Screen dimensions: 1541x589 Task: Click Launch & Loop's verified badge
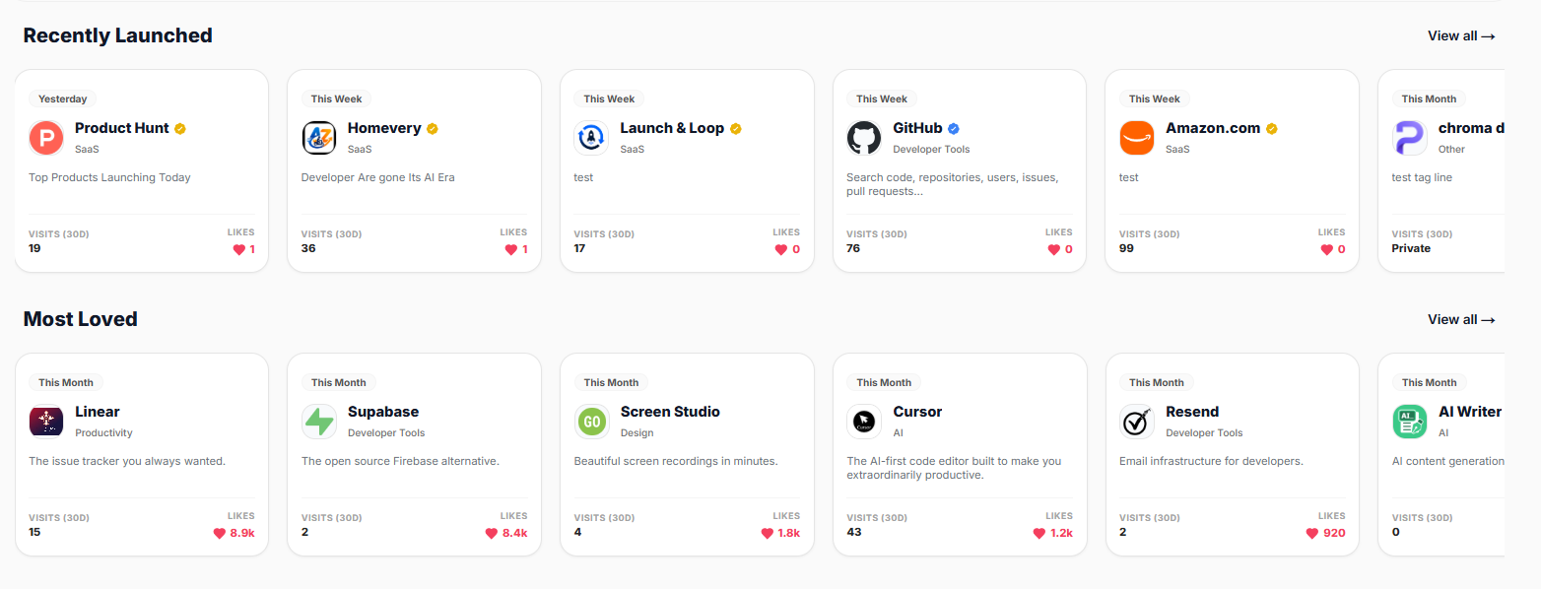[x=736, y=129]
